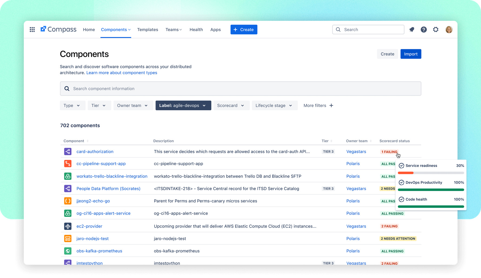The width and height of the screenshot is (481, 278).
Task: Open the Label: agile-devops filter dropdown
Action: [183, 105]
